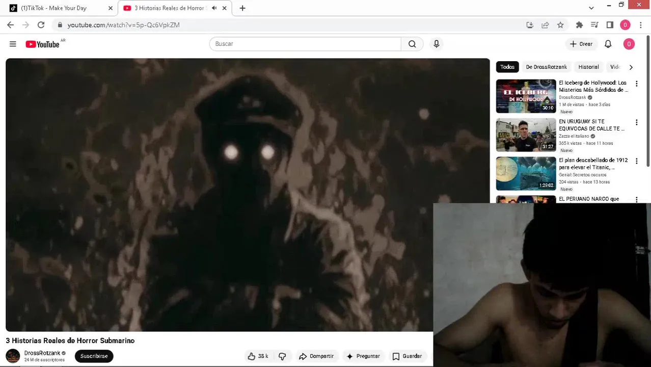
Task: View site information lock icon
Action: pyautogui.click(x=60, y=25)
